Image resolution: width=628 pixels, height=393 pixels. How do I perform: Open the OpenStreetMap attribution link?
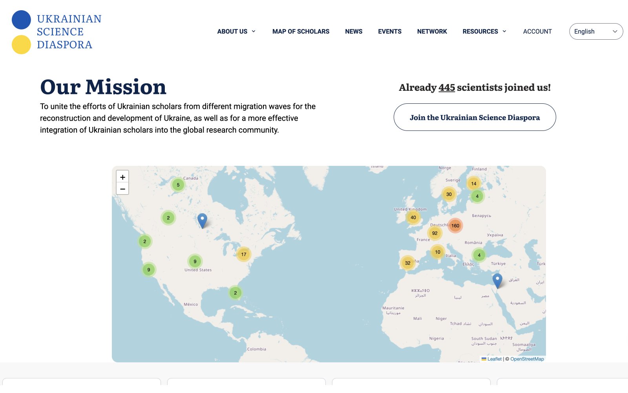[x=527, y=359]
